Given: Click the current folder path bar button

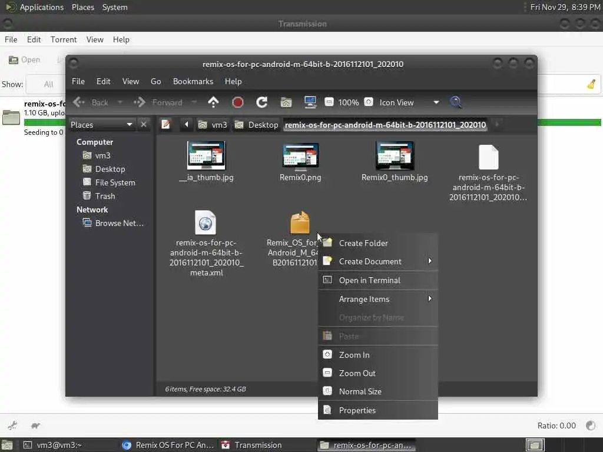Looking at the screenshot, I should (385, 125).
